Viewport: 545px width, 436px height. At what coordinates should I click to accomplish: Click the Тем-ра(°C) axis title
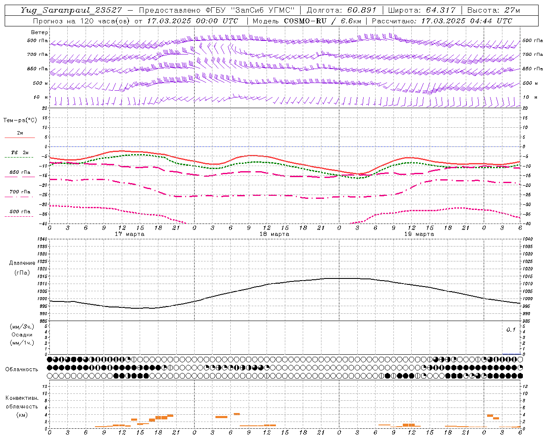(x=20, y=120)
